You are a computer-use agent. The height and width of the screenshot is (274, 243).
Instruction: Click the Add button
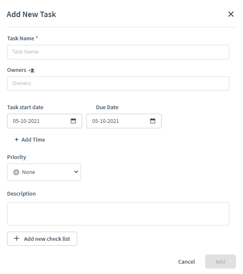(x=221, y=262)
